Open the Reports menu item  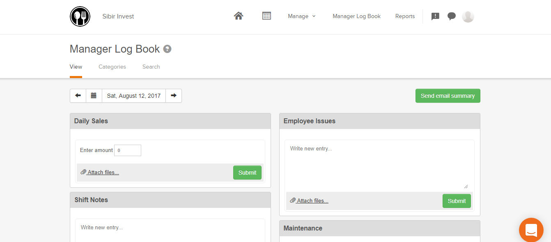[405, 16]
